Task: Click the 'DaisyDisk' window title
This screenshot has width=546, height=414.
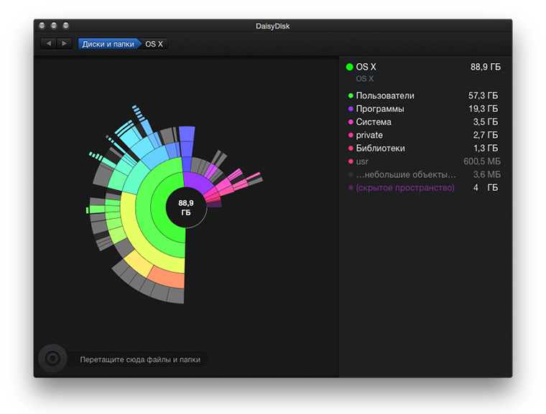Action: [x=273, y=26]
